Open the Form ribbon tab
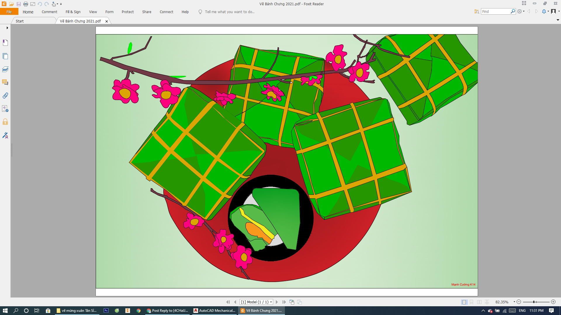 [109, 12]
